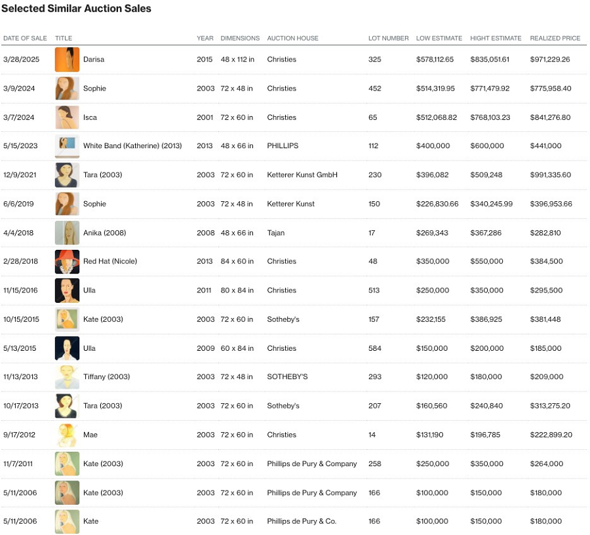Click the Low Estimate column header

(439, 38)
